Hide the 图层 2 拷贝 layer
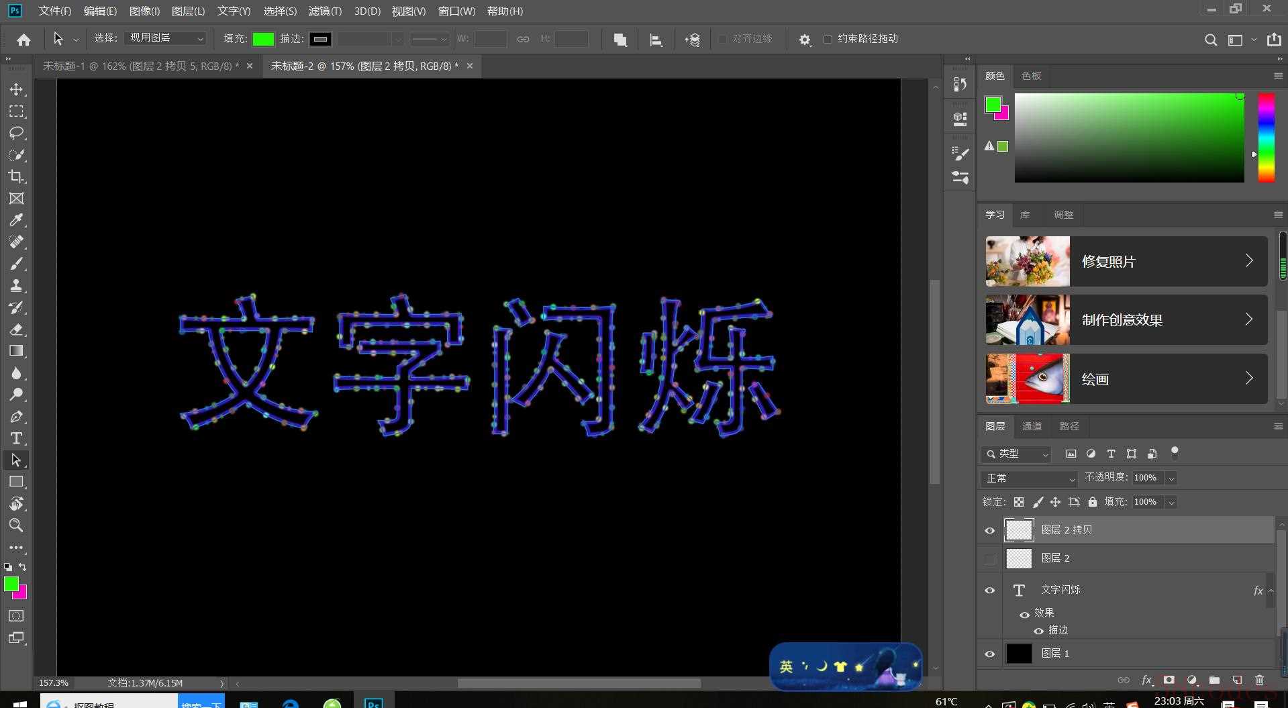 click(x=989, y=530)
